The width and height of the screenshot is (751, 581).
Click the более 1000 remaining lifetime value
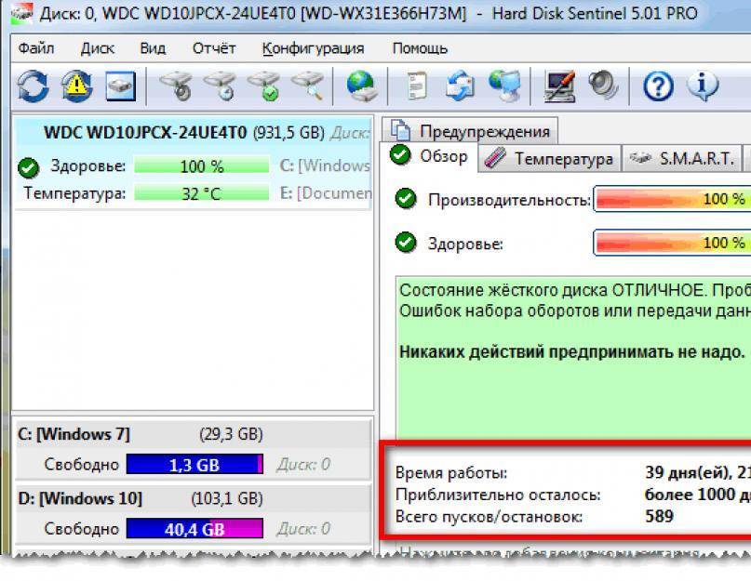coord(690,495)
